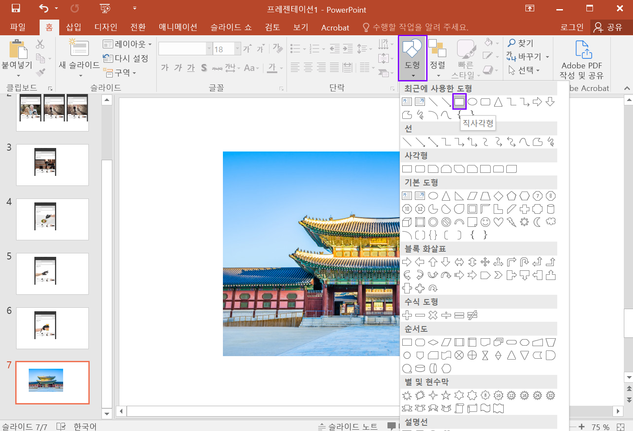Click the zoom in plus button
This screenshot has width=633, height=431.
click(x=582, y=427)
